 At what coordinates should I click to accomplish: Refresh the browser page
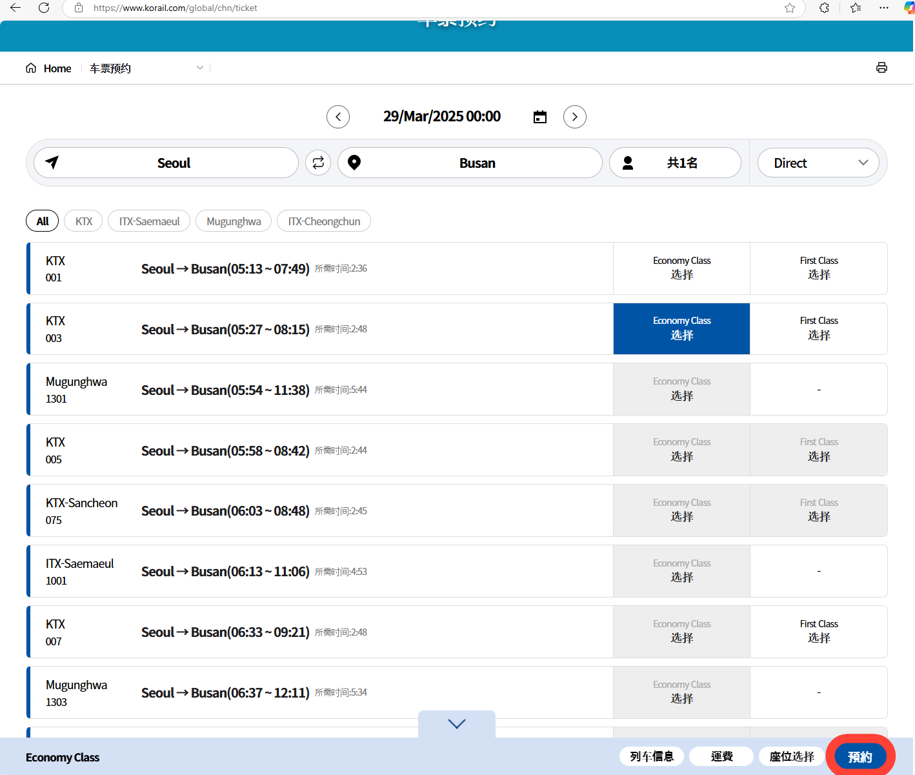(44, 8)
